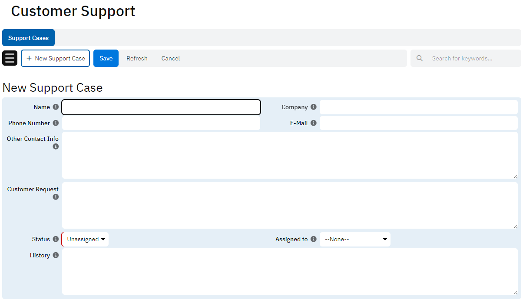Click the info icon beside Phone Number
The image size is (523, 303).
coord(56,123)
